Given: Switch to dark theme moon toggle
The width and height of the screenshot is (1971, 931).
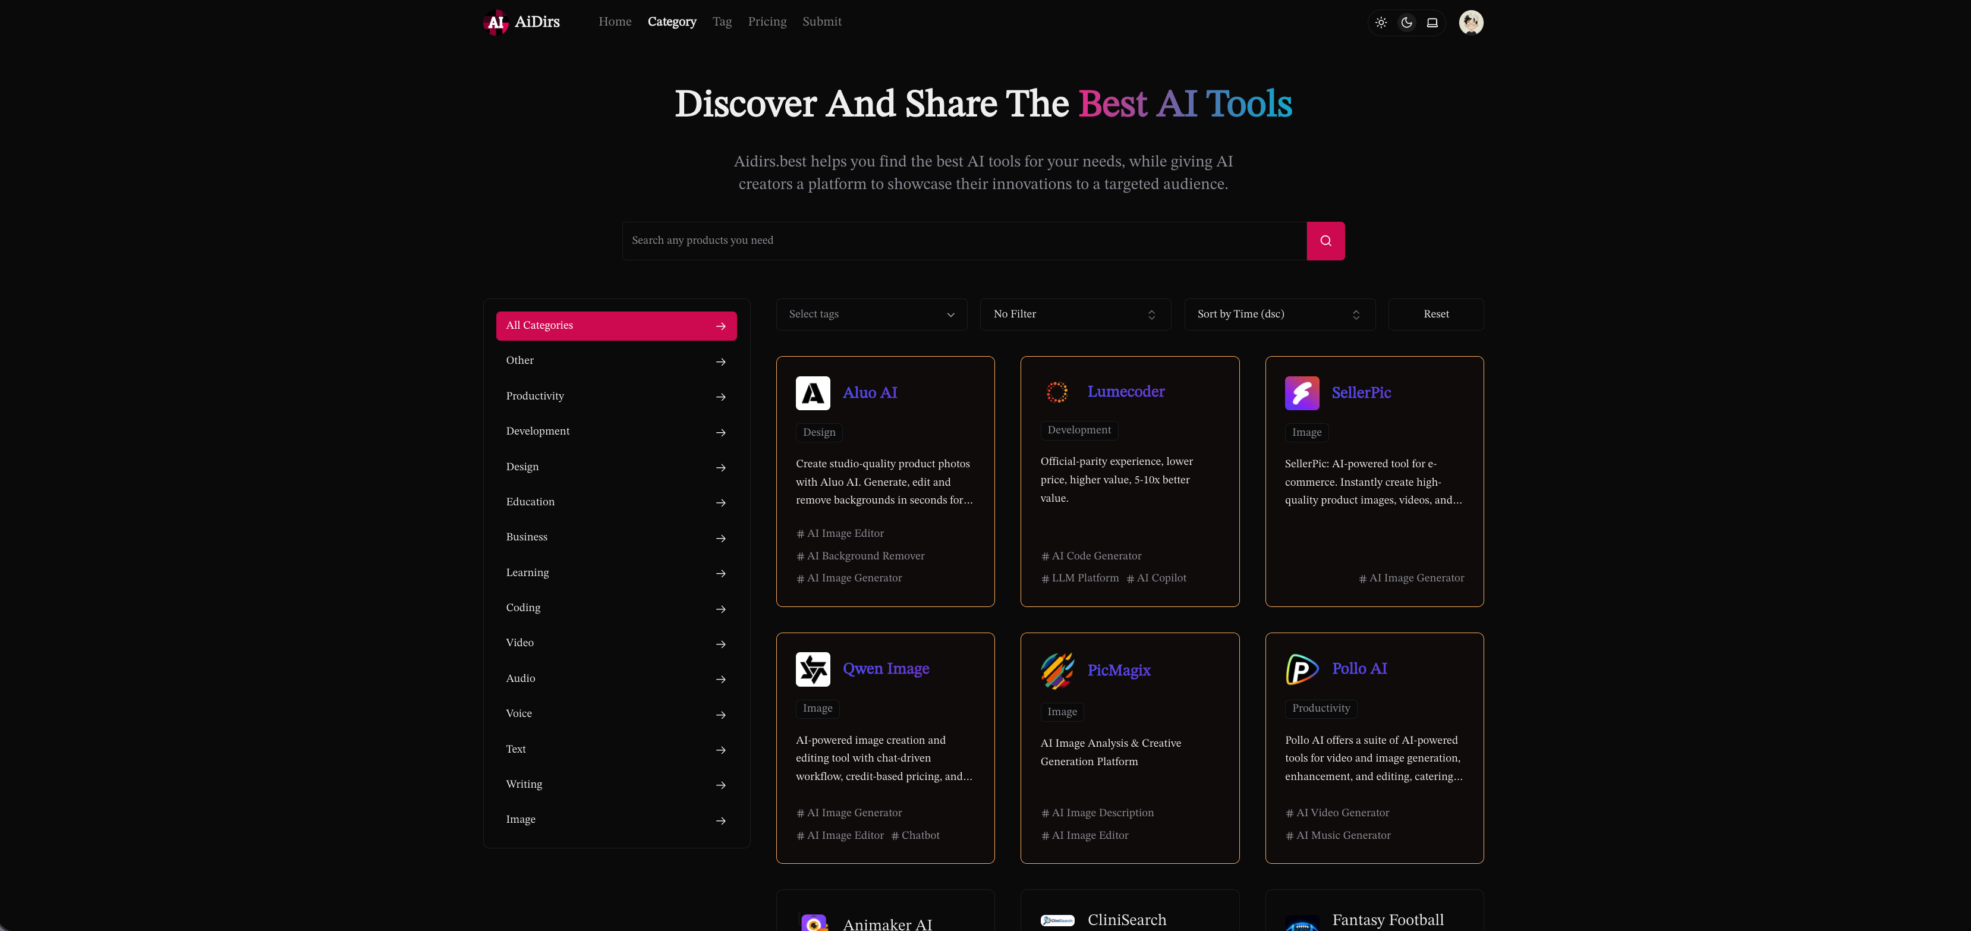Looking at the screenshot, I should (x=1406, y=23).
